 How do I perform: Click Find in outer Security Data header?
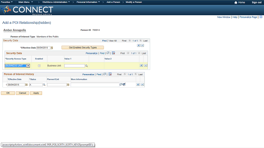(104, 41)
